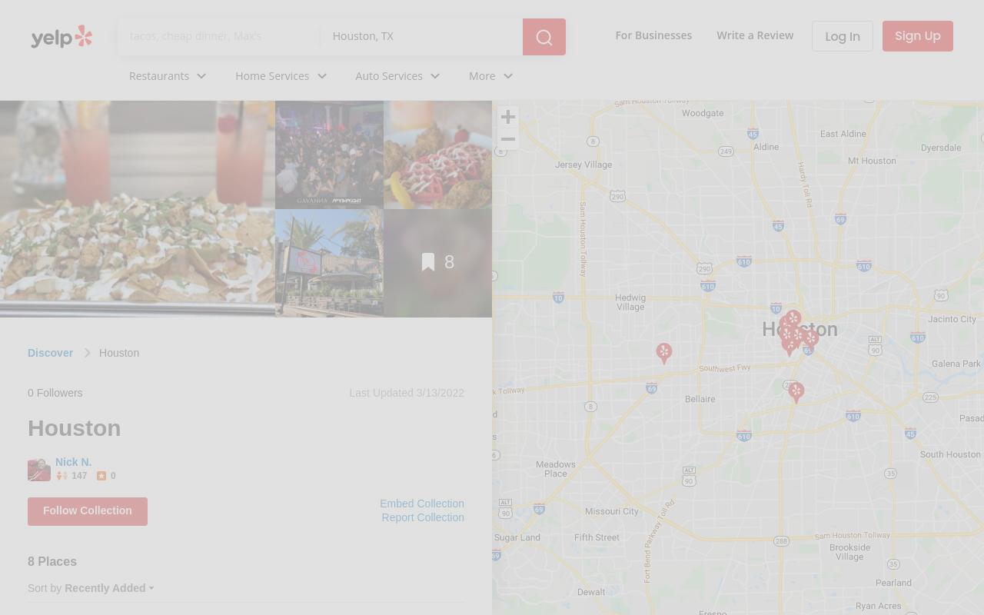Click the Sugar Land map label
Viewport: 984px width, 615px height.
coord(517,537)
